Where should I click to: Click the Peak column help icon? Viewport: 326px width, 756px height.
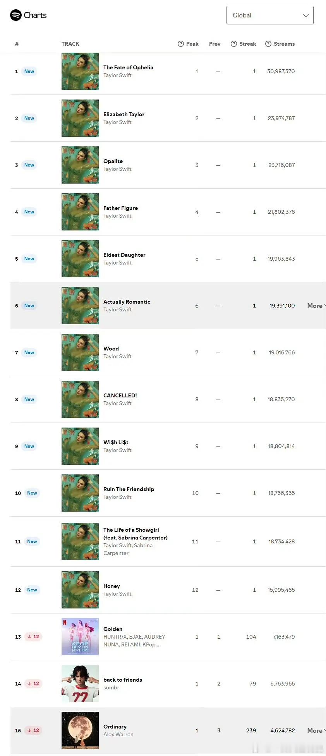(x=181, y=44)
